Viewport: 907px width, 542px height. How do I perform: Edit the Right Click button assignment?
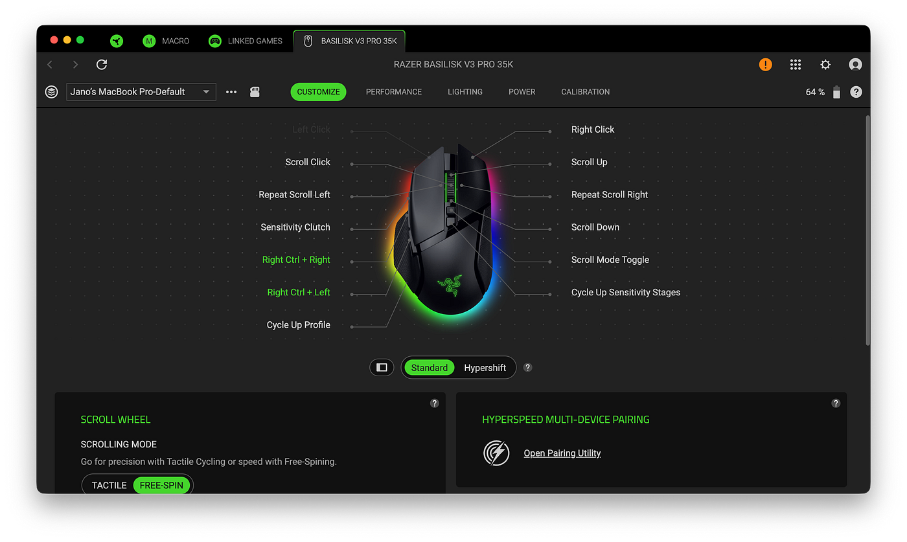click(593, 130)
